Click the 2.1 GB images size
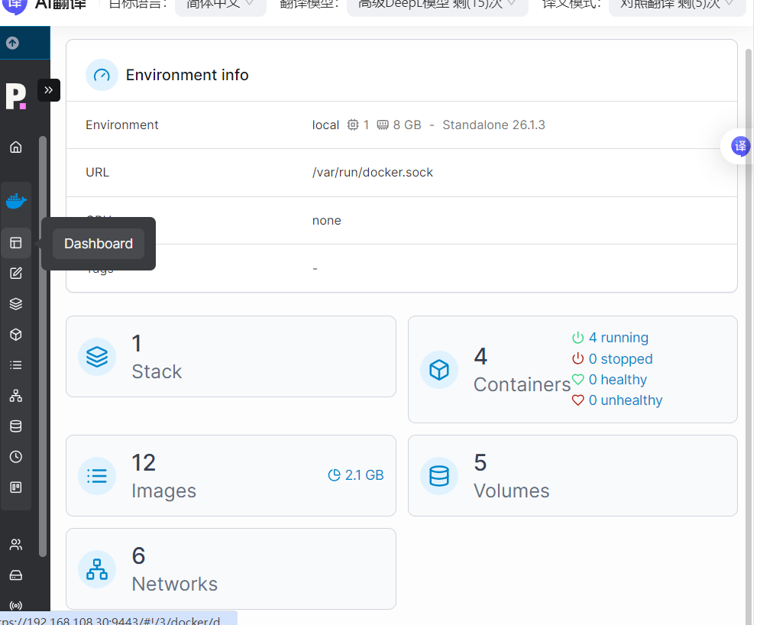This screenshot has width=760, height=625. 356,475
